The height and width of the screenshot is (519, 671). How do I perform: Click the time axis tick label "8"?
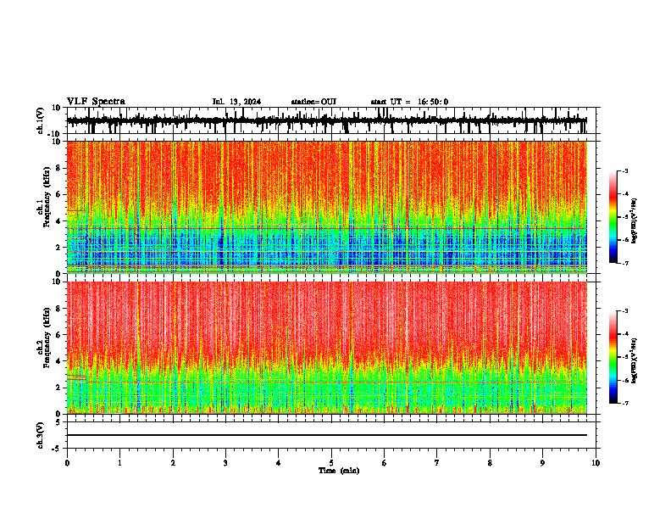[490, 463]
